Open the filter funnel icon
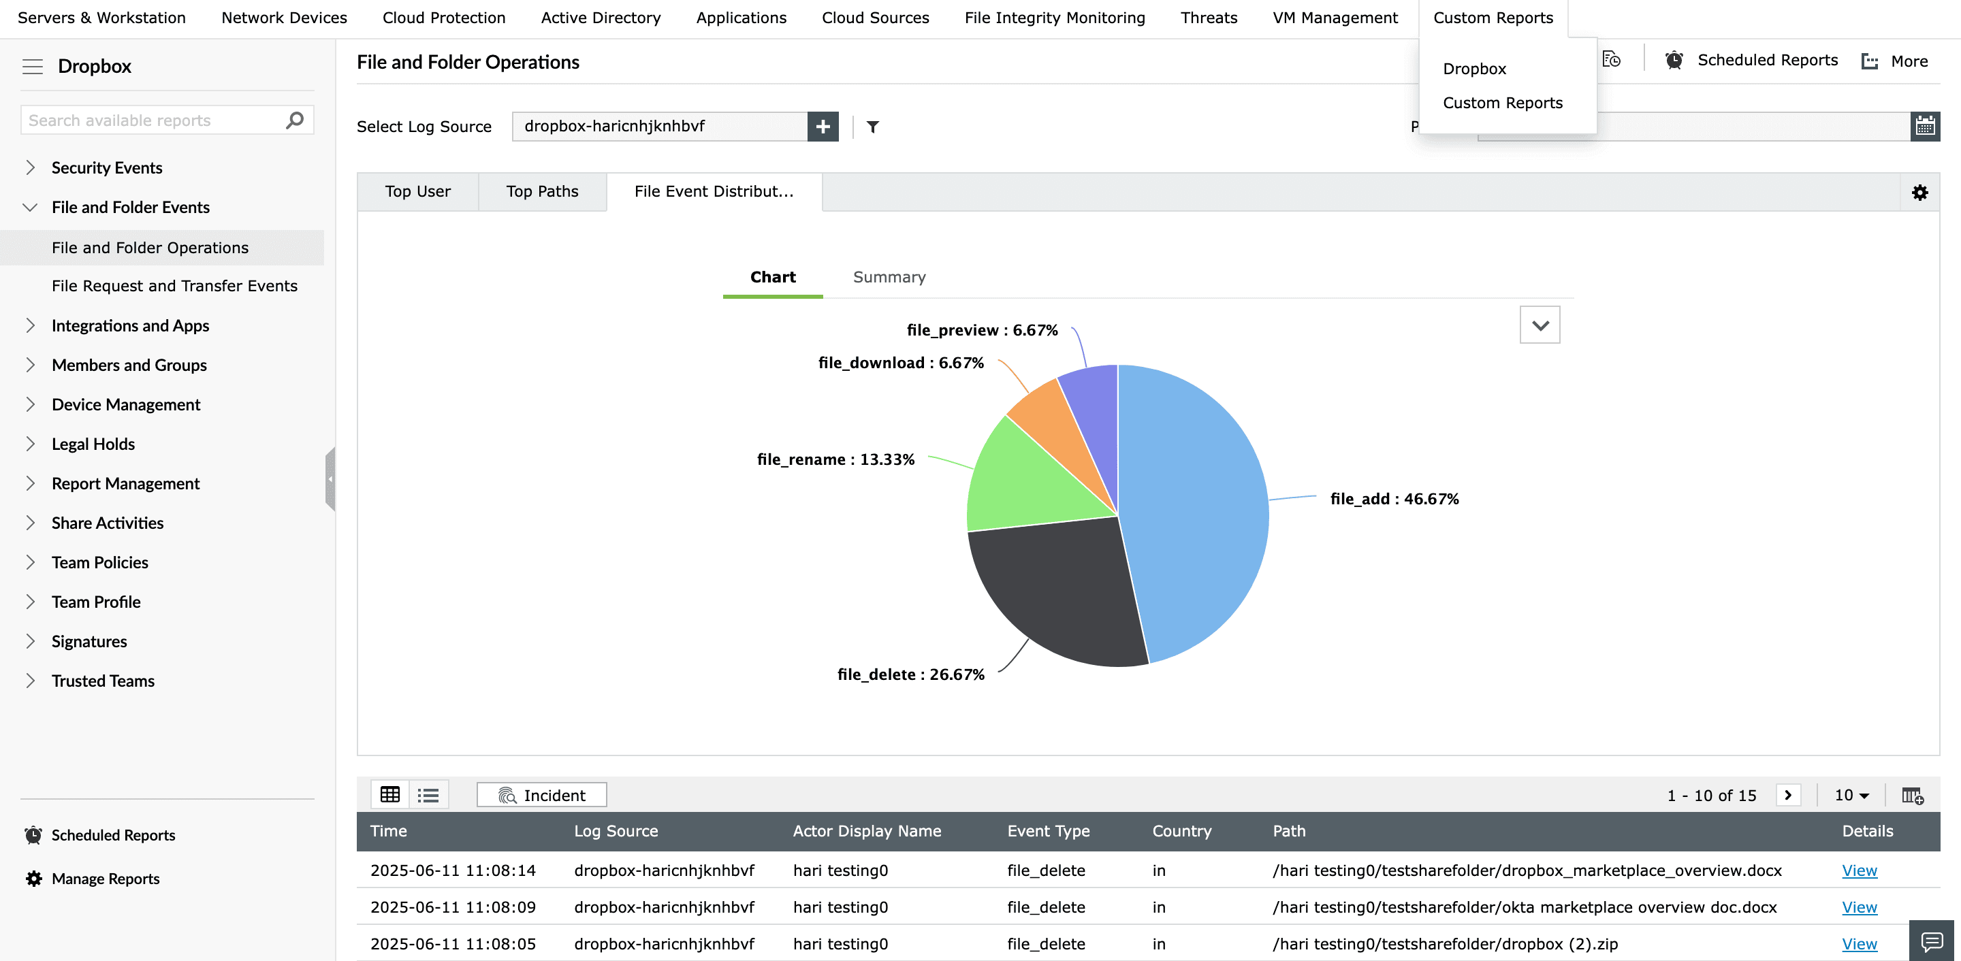1961x961 pixels. point(873,127)
